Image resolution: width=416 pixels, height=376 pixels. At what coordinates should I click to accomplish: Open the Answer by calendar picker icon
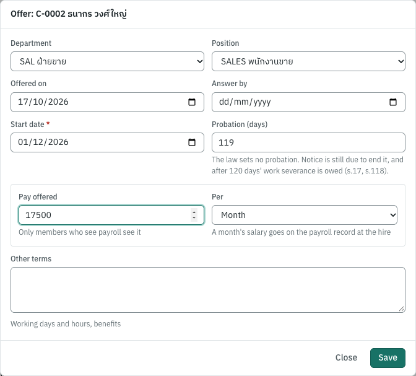393,102
